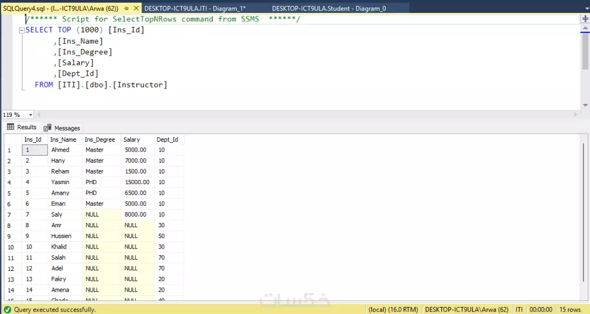Click the 00:00:00 elapsed time status
The height and width of the screenshot is (314, 590).
tap(540, 309)
